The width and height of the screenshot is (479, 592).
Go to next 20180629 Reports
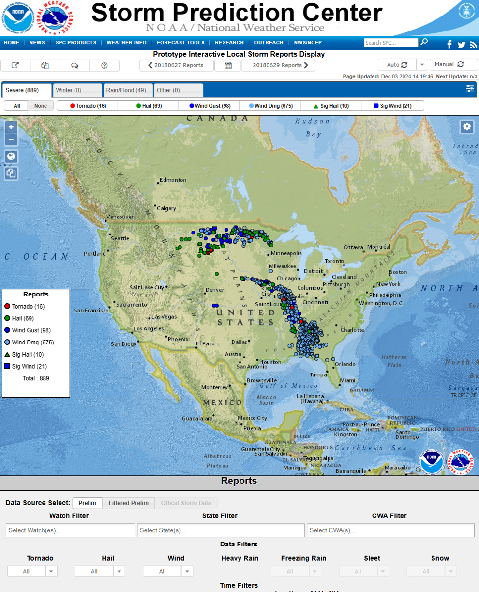(278, 65)
